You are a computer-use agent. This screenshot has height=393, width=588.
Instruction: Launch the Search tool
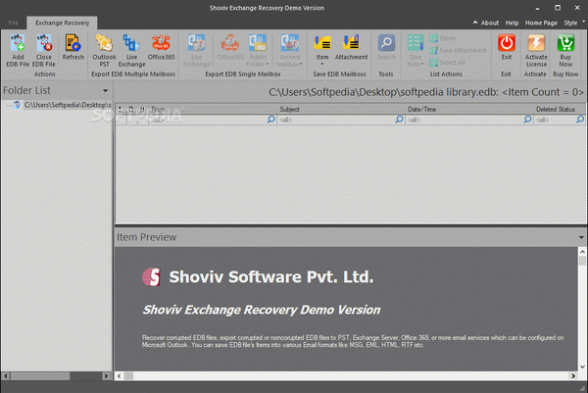point(386,47)
